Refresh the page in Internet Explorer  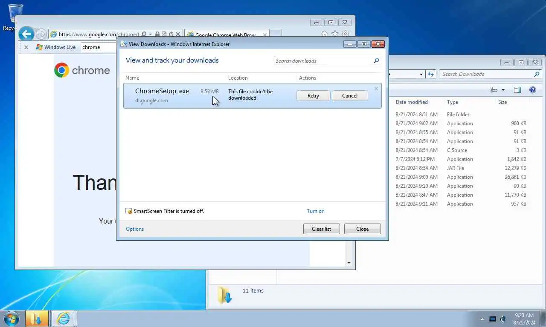pos(171,34)
